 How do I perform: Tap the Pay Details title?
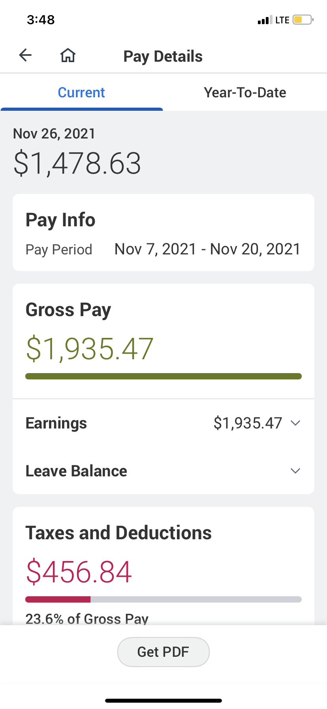tap(163, 56)
